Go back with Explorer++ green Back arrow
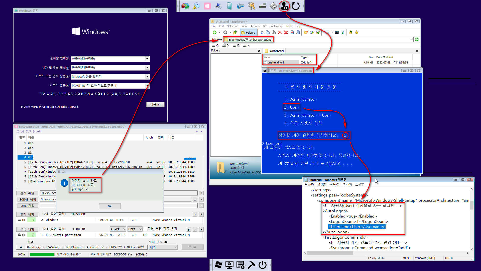This screenshot has width=481, height=271. pos(215,32)
